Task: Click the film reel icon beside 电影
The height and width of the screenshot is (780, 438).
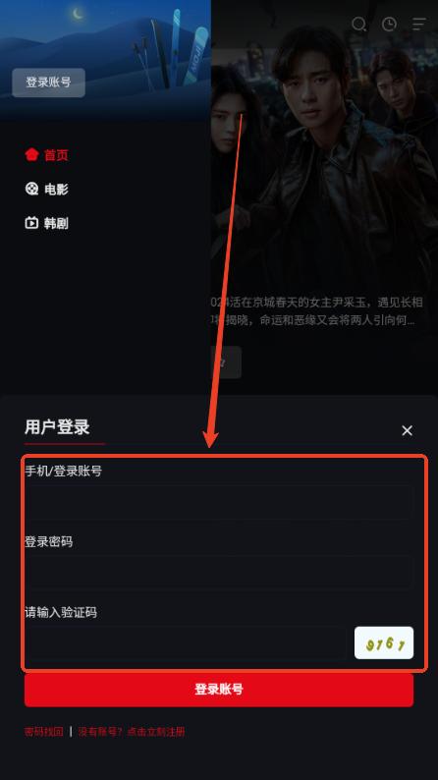Action: coord(31,189)
